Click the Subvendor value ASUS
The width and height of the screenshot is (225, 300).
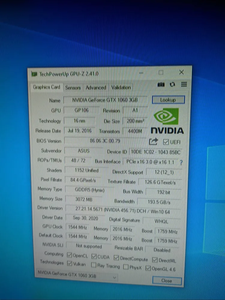coord(84,151)
